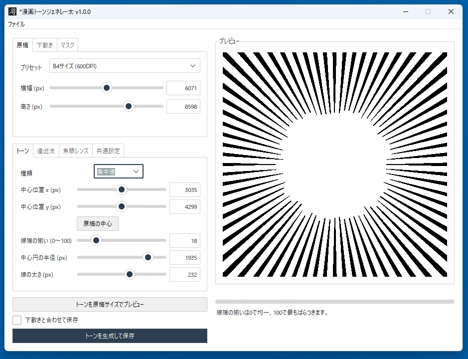This screenshot has height=359, width=468.
Task: Click the 高さ value field showing 8598
Action: pos(183,107)
